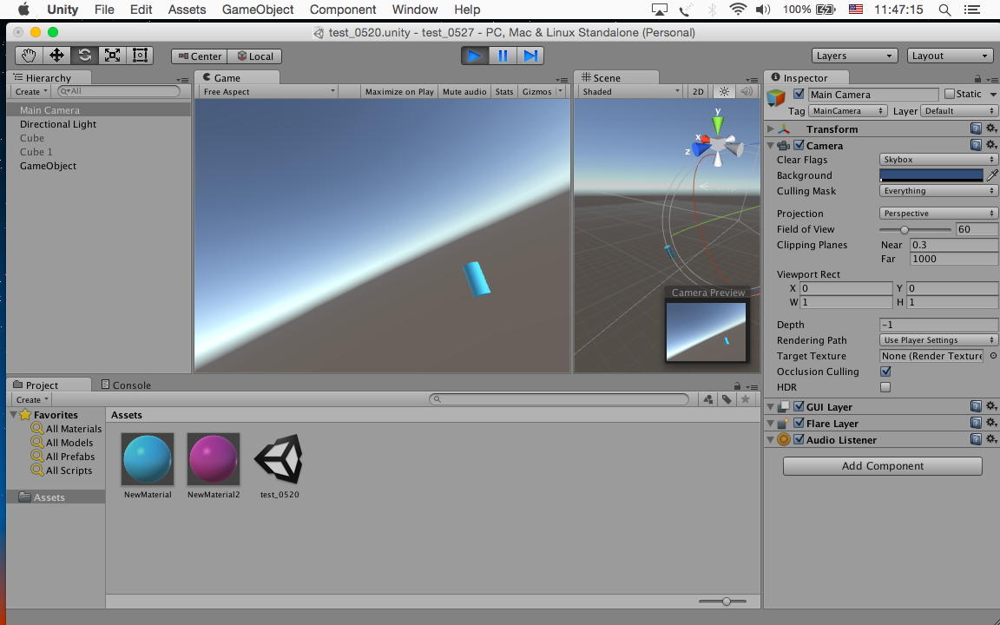Expand the Transform component

coord(771,129)
